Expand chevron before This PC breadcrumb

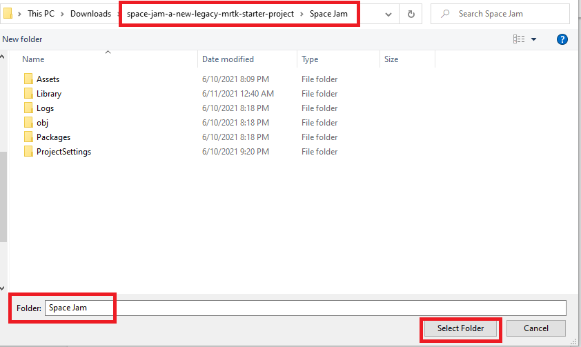click(x=19, y=14)
